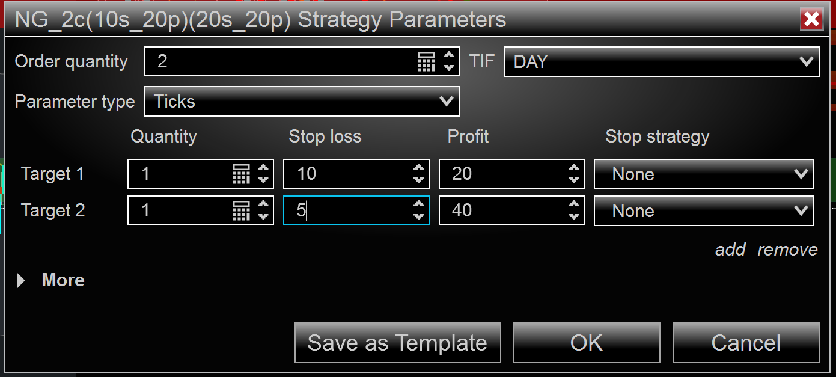Increase Order quantity with up arrow
Screen dimensions: 836x377
click(448, 56)
